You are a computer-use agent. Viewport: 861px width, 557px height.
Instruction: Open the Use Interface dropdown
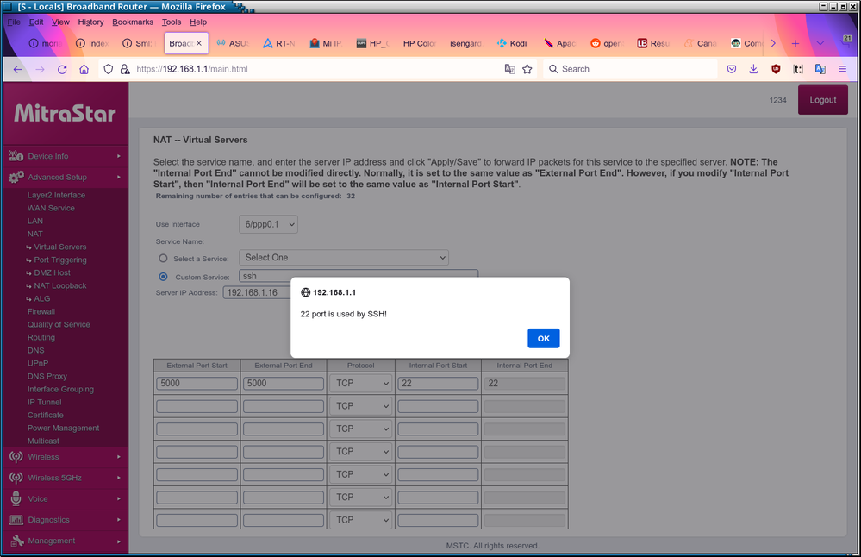click(x=268, y=224)
